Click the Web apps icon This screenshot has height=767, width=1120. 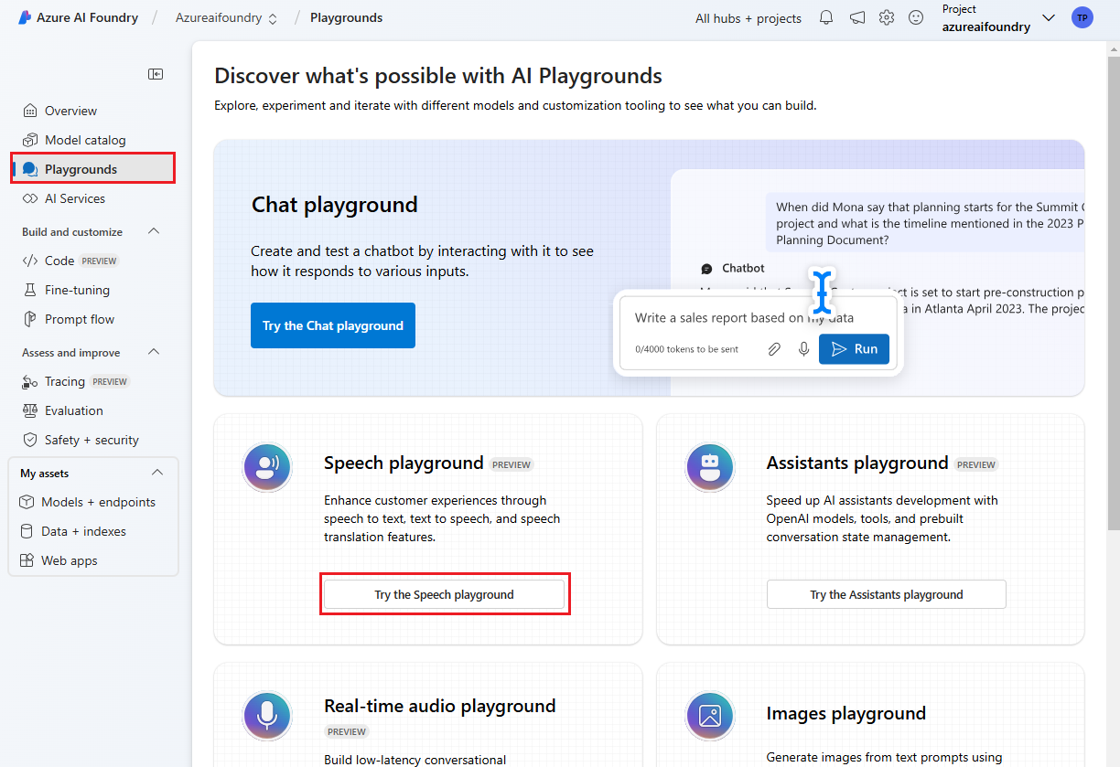pos(27,560)
